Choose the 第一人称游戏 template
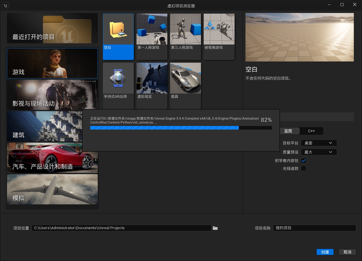The image size is (362, 261). click(x=152, y=37)
